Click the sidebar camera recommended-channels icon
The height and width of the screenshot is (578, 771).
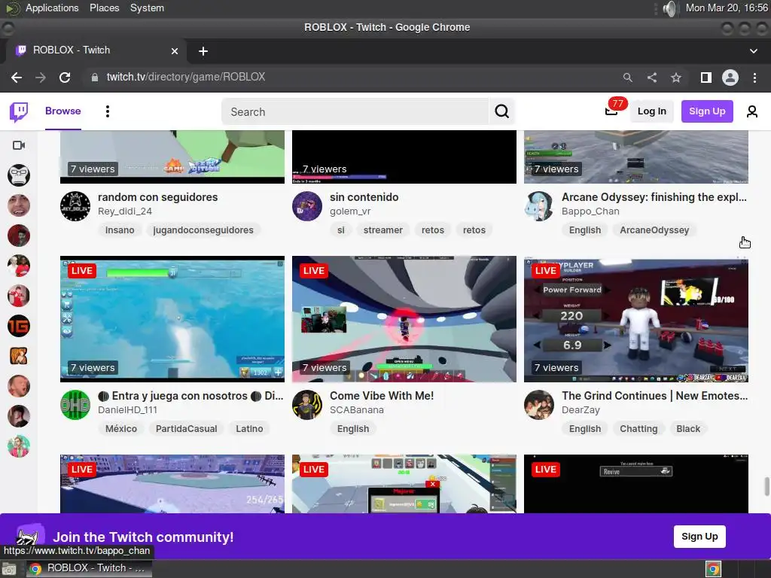[19, 145]
